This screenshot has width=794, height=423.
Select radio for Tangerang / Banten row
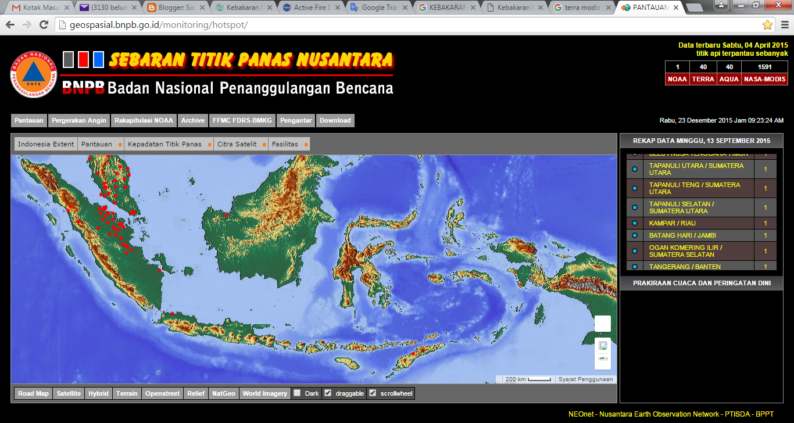point(635,266)
